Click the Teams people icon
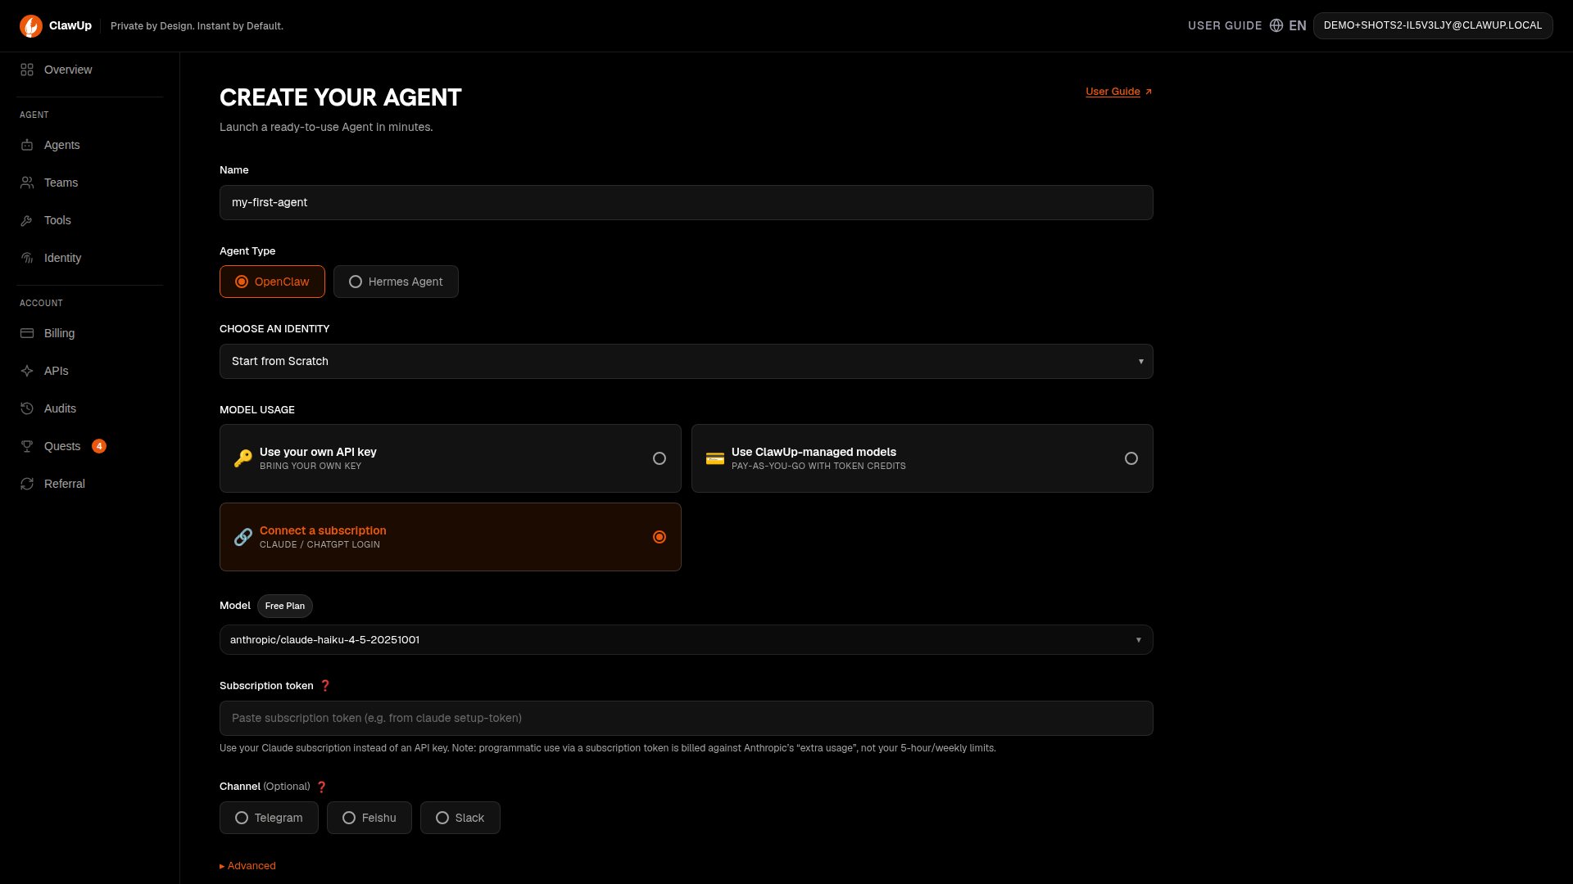This screenshot has width=1573, height=884. 27,183
